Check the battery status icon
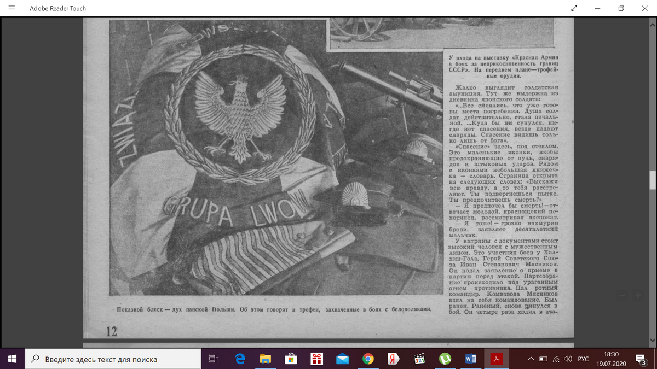Image resolution: width=657 pixels, height=369 pixels. [x=544, y=359]
